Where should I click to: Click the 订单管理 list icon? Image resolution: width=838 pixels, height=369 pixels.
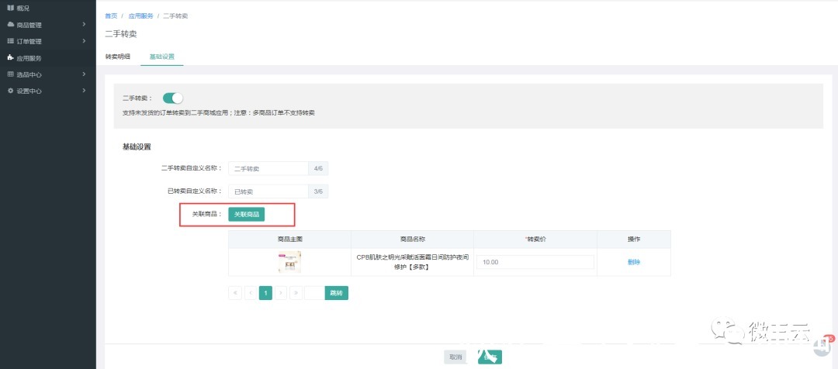coord(10,41)
